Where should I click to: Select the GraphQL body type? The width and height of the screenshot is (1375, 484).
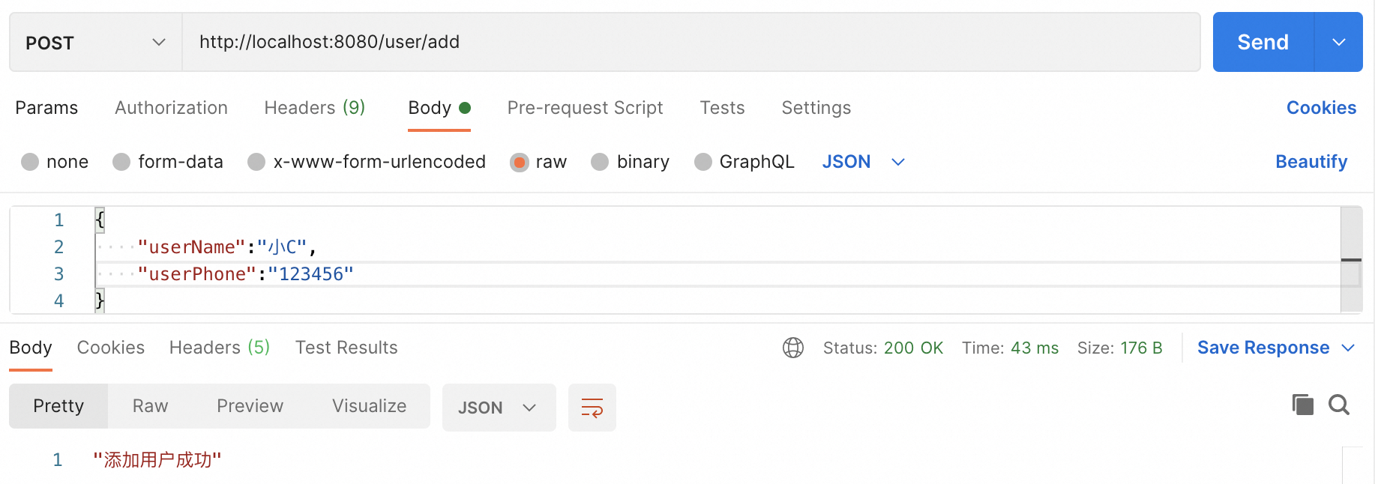pos(744,162)
